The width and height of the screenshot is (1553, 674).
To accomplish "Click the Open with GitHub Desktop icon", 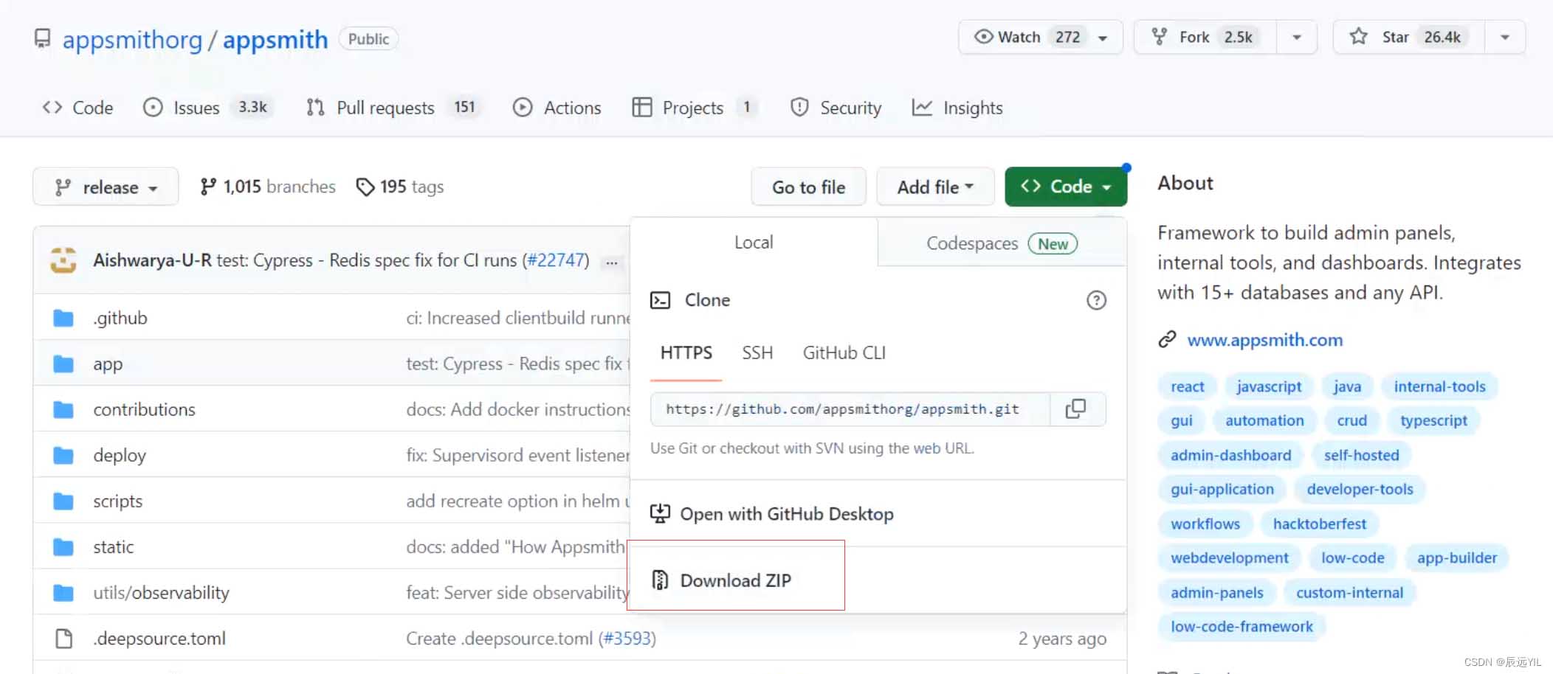I will coord(660,514).
